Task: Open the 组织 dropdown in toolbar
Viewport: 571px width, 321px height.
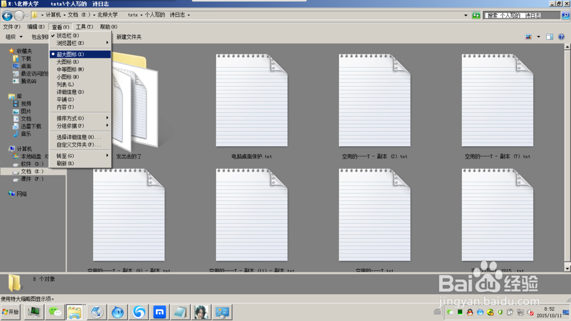Action: point(14,37)
